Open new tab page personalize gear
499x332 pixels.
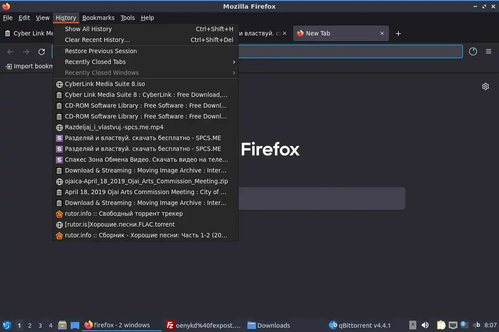click(485, 86)
